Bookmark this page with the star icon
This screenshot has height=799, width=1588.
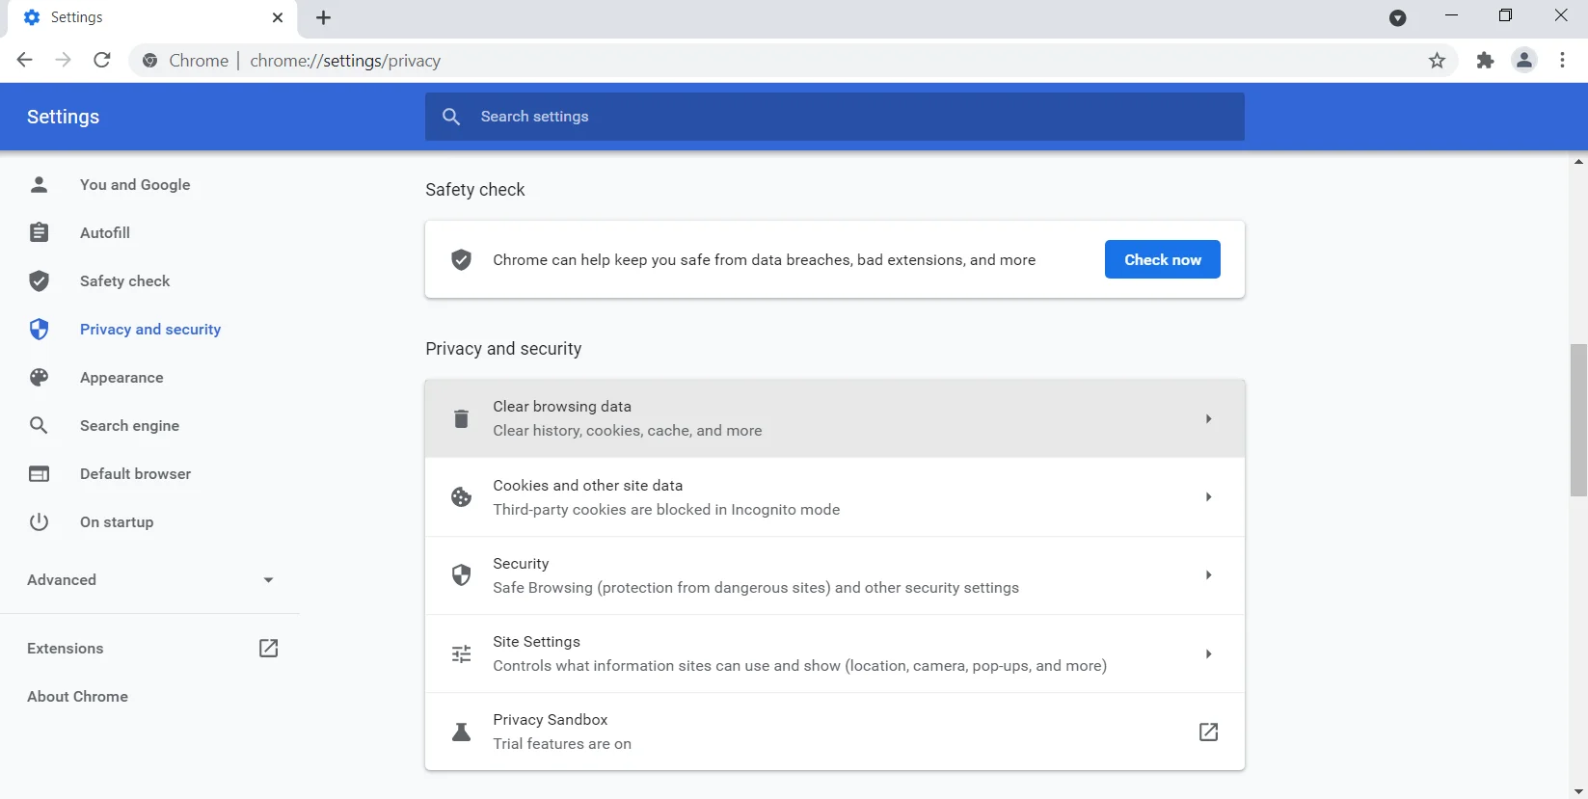(x=1437, y=61)
